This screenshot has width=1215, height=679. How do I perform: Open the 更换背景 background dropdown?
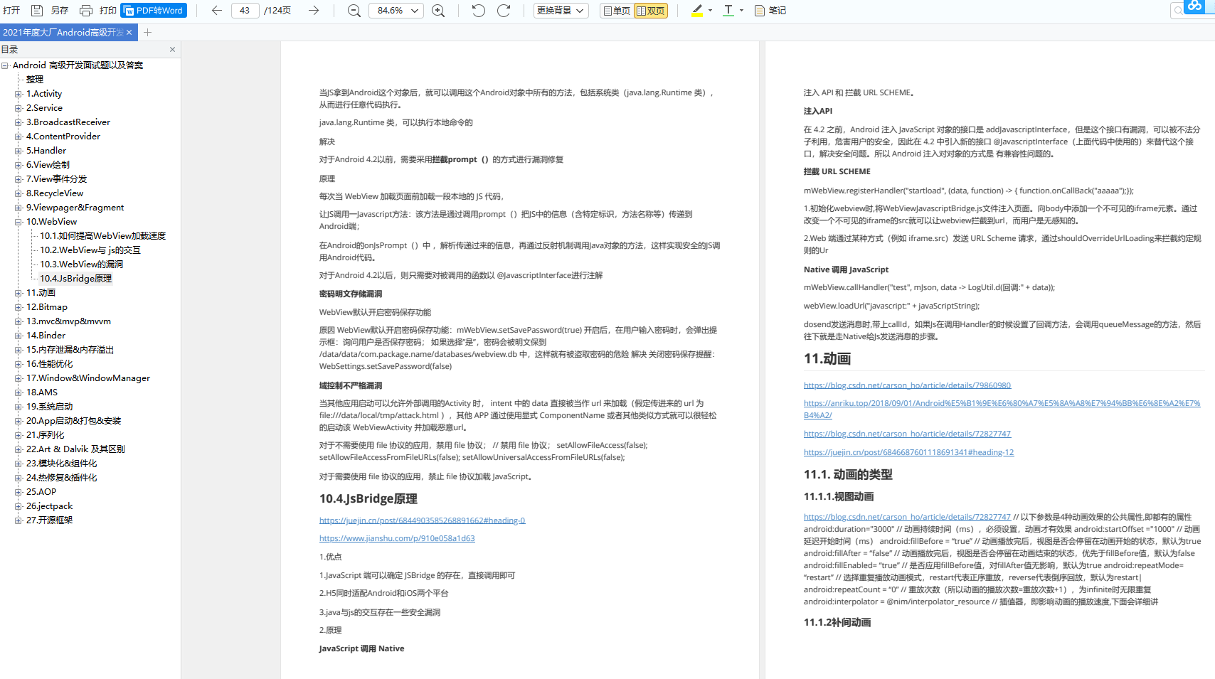click(561, 11)
